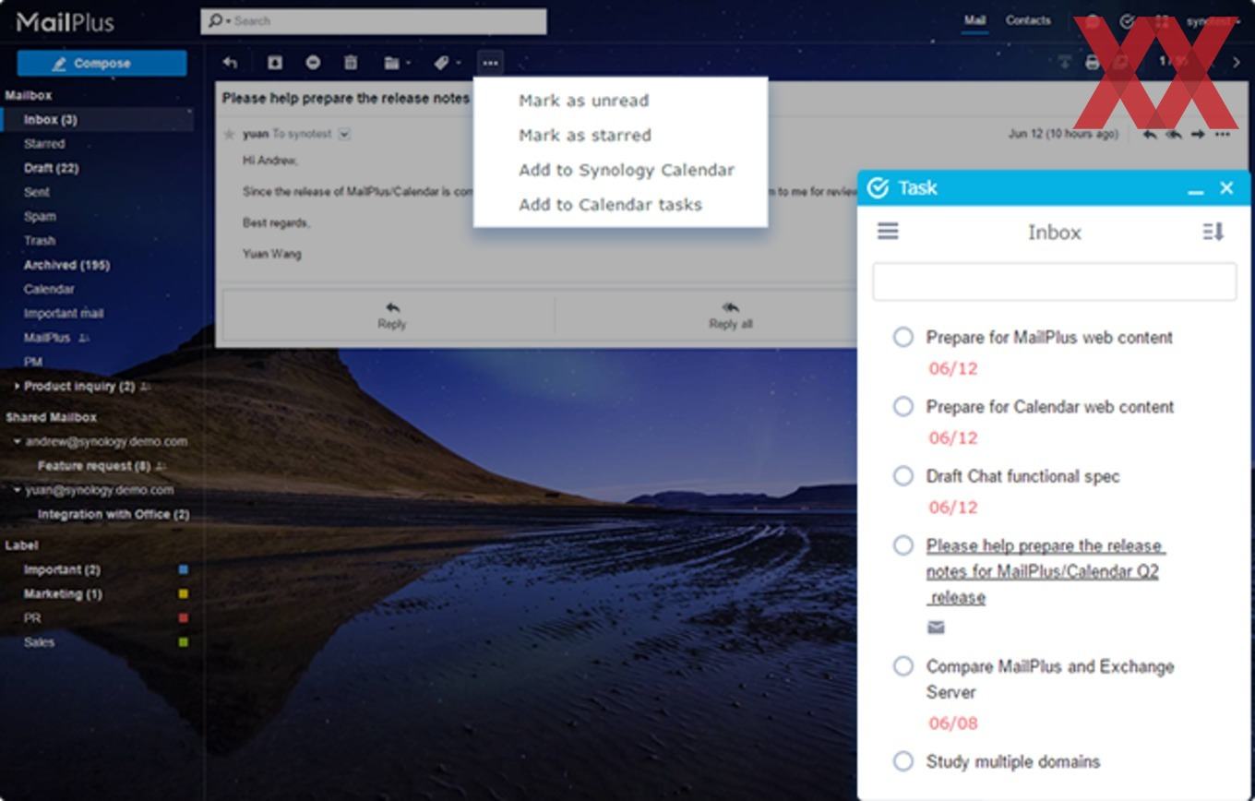1255x801 pixels.
Task: Click the check-circle icon in the Task header
Action: (x=878, y=188)
